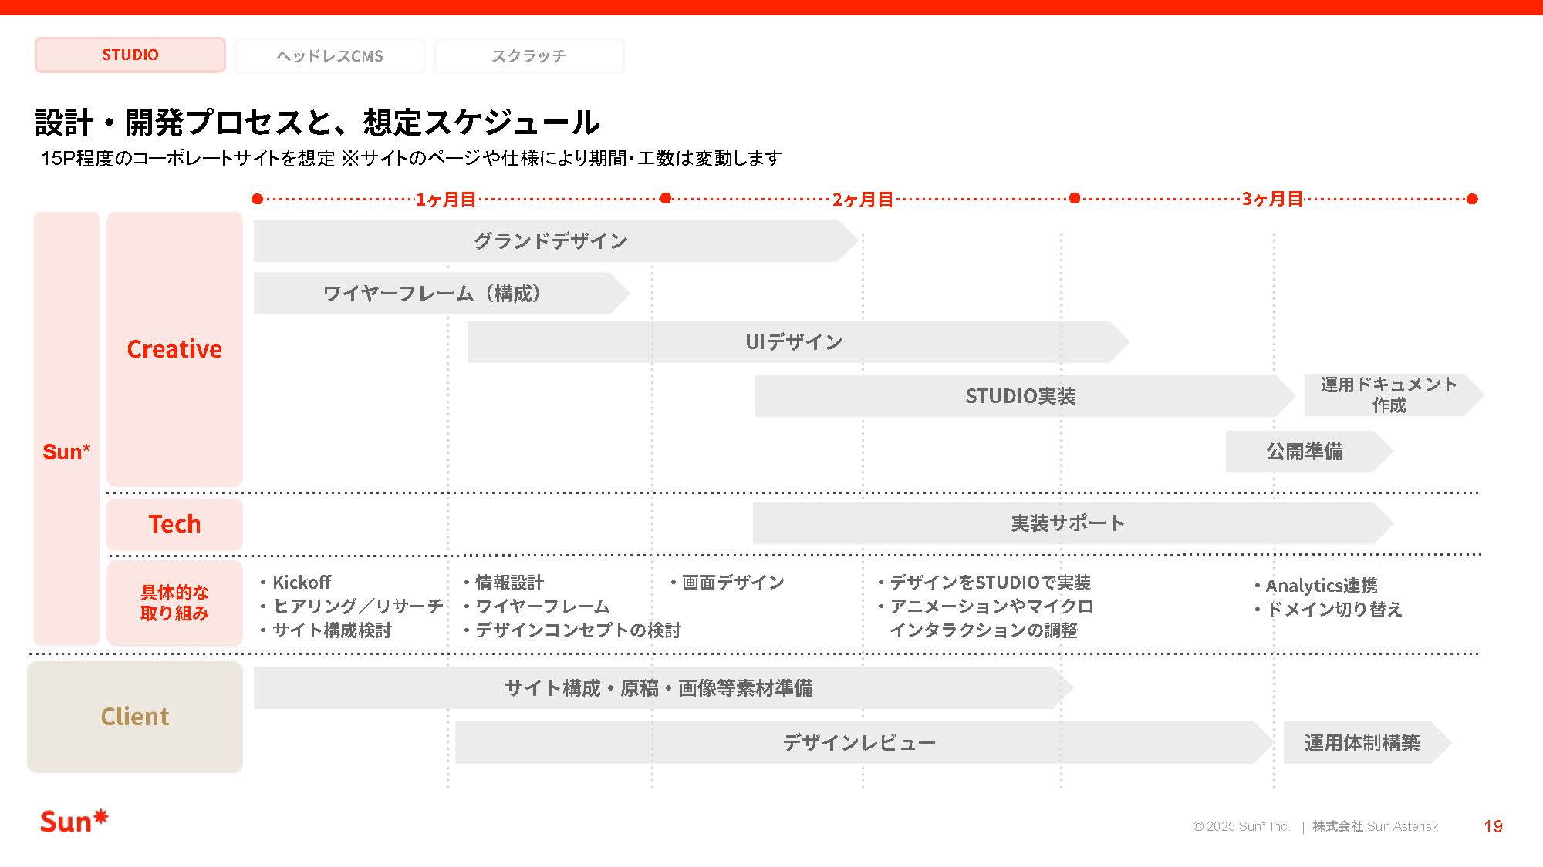This screenshot has height=867, width=1543.
Task: Select the UIデザイン Gantt bar
Action: 795,341
